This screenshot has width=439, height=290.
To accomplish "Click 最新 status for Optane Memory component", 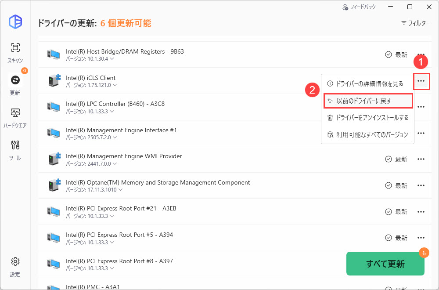I will [x=396, y=185].
